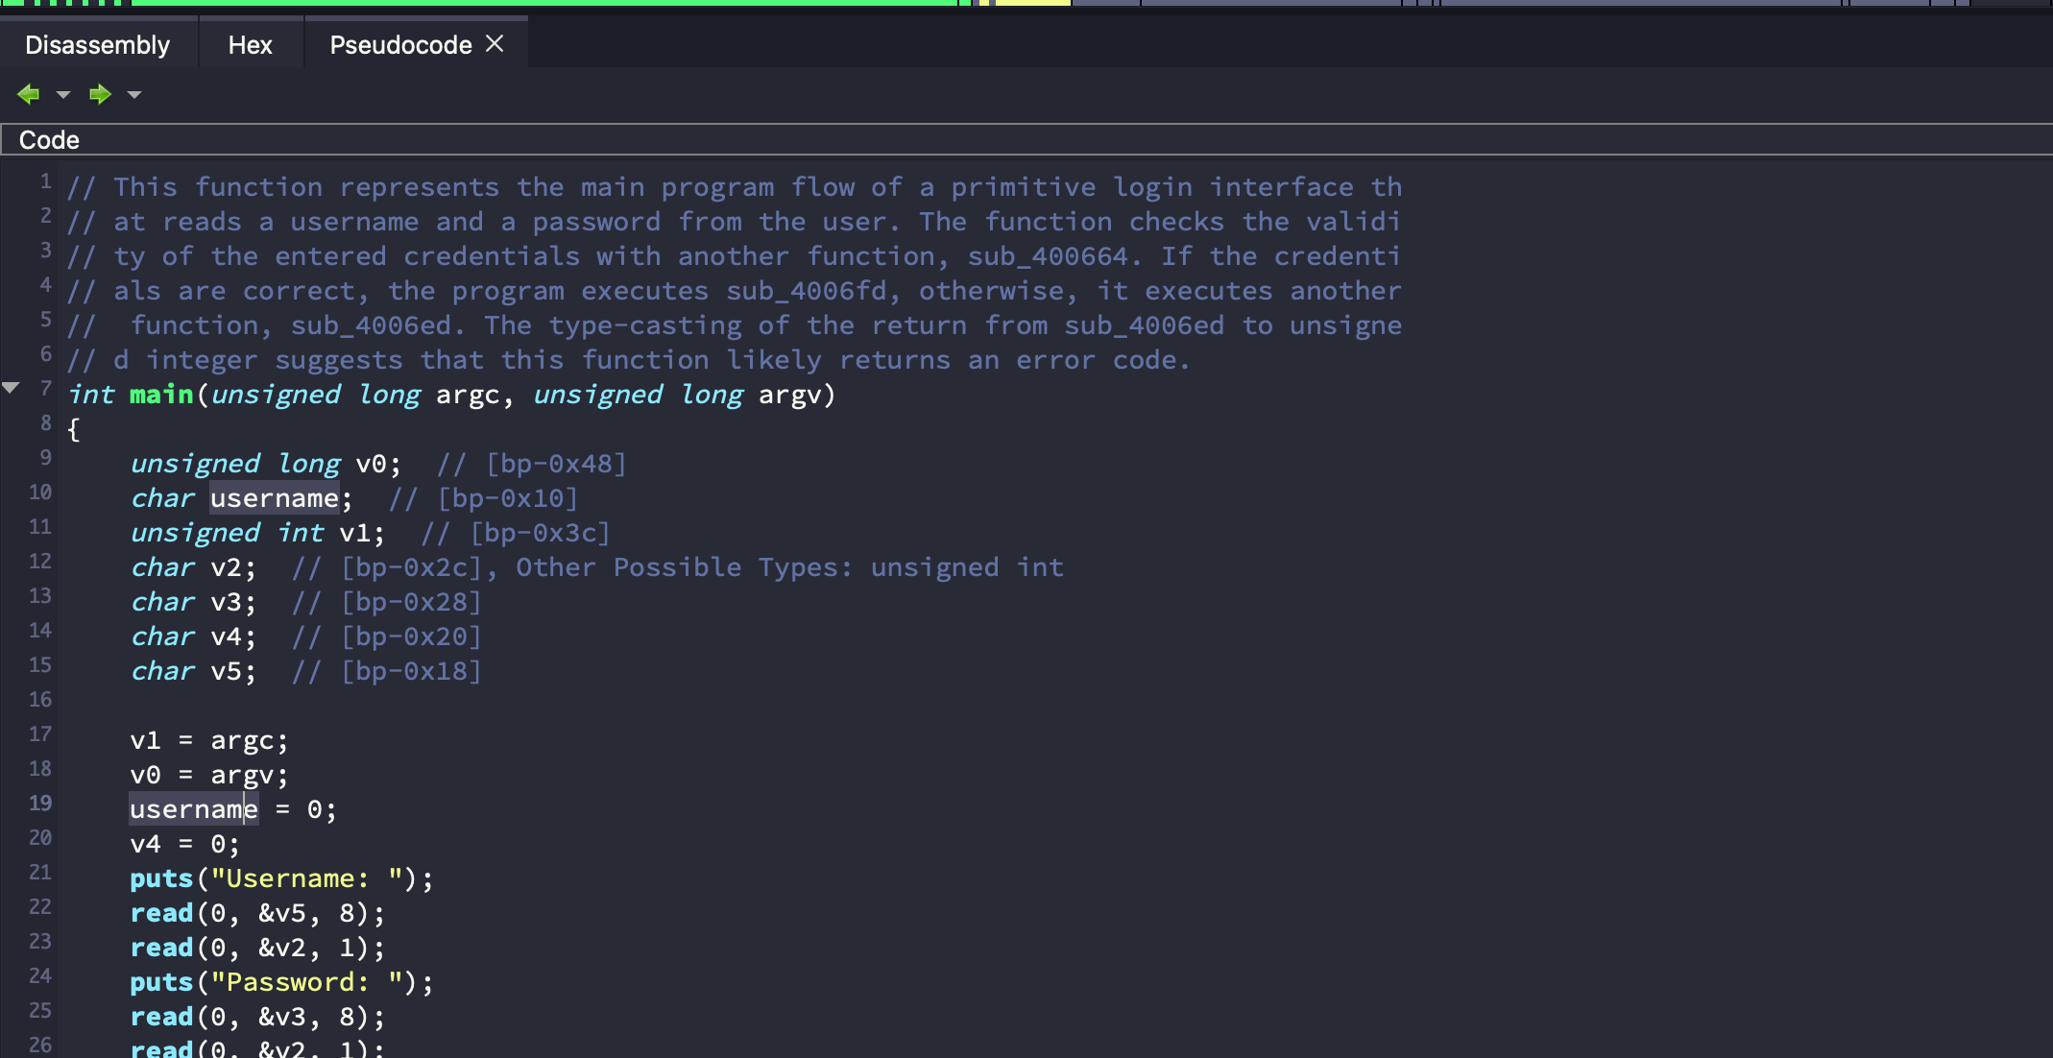The height and width of the screenshot is (1058, 2053).
Task: Click the main function name in signature
Action: pos(161,395)
